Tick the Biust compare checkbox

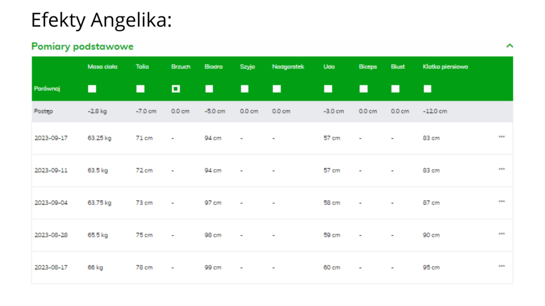click(395, 89)
